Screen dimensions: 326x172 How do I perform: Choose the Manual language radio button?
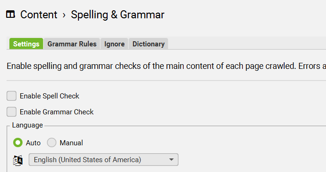(x=52, y=142)
